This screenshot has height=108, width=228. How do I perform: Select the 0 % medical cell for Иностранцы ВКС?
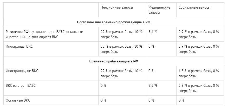151,47
